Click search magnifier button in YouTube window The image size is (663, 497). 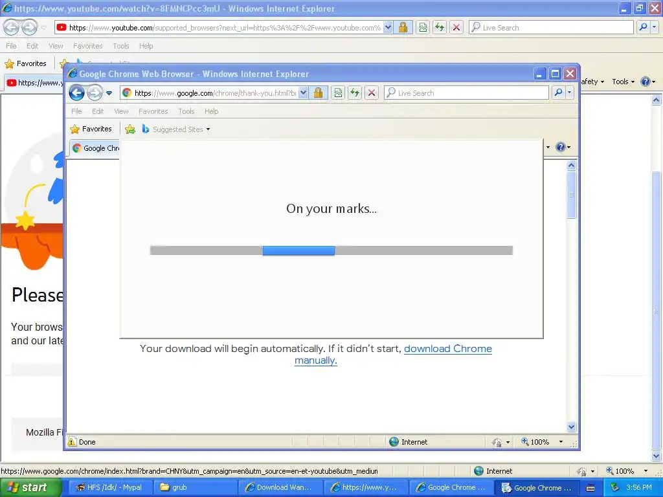pos(643,27)
